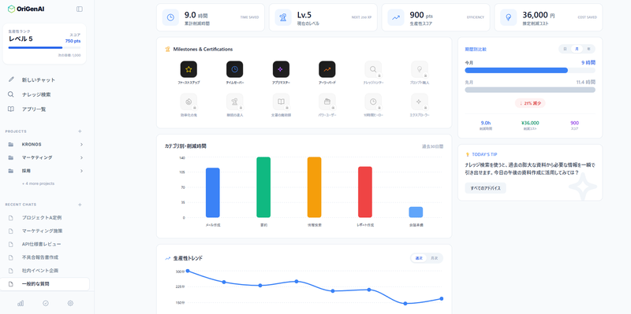Click the trophy icon in 現在のレベル card
631x314 pixels.
click(x=283, y=17)
